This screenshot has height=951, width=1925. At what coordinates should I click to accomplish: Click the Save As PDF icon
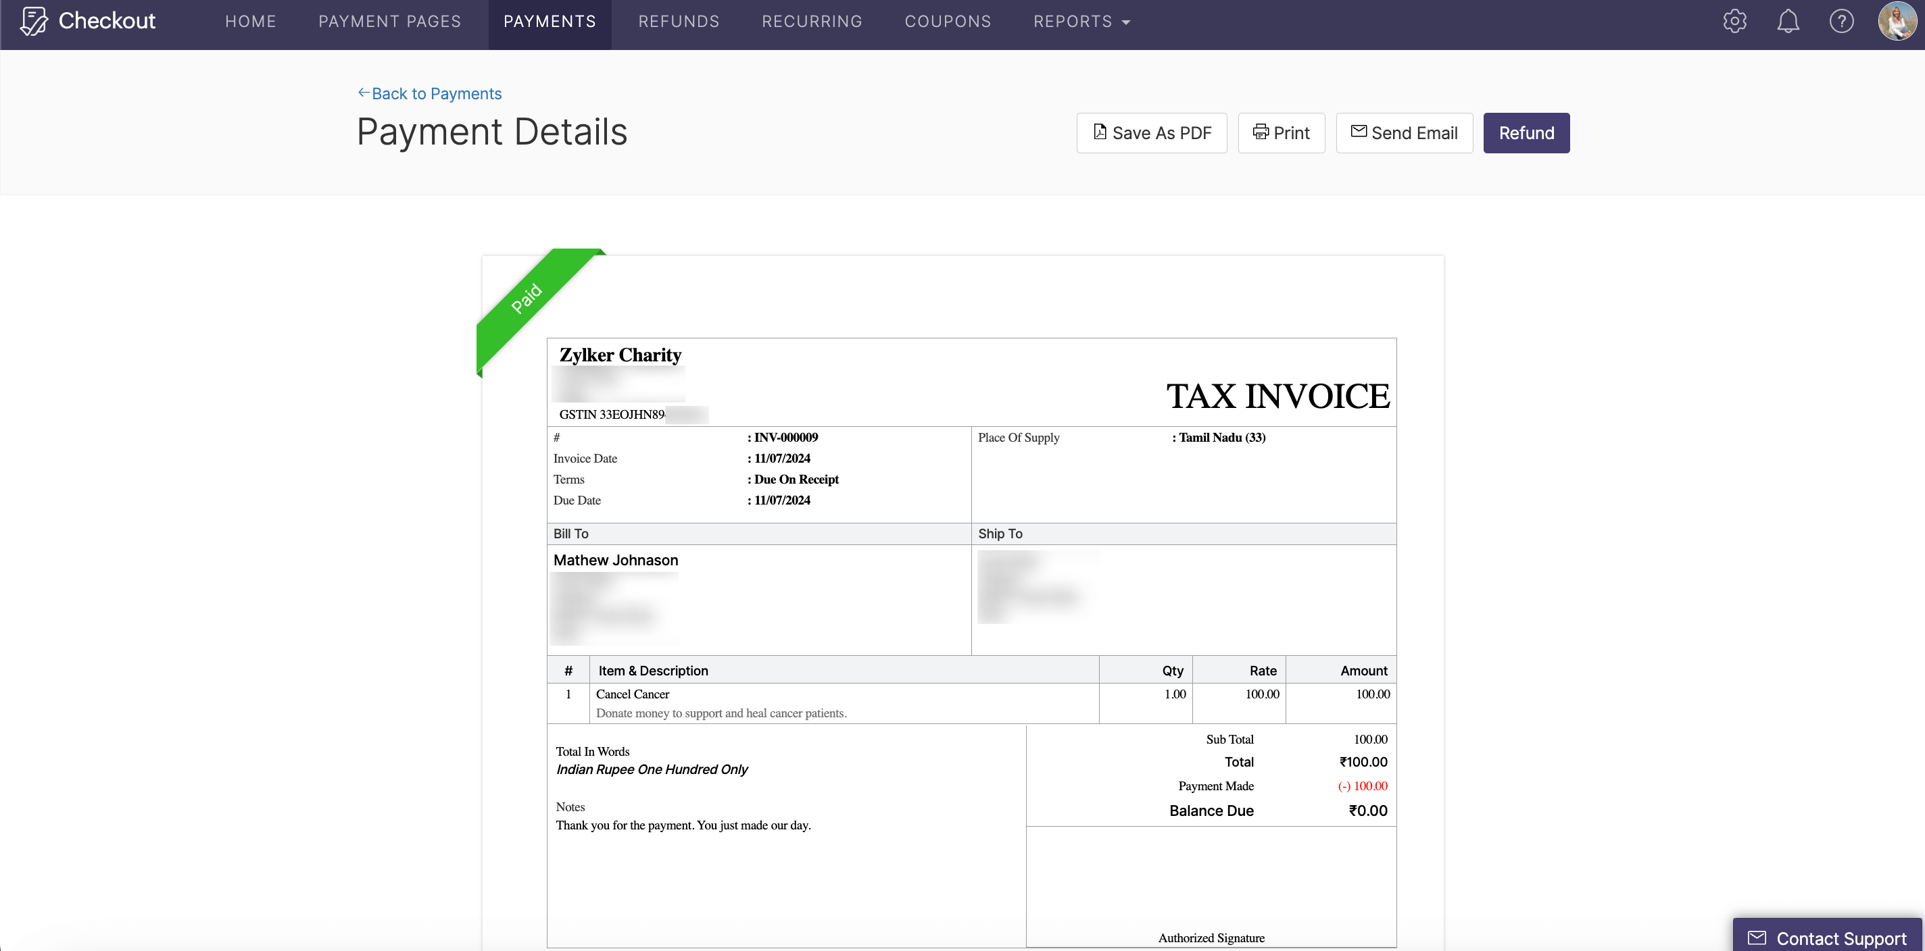click(1100, 132)
